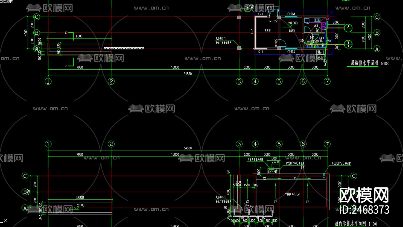Click axis bubble 4 above the roof plan
Viewport: 403px width, 227px height.
coord(255,144)
